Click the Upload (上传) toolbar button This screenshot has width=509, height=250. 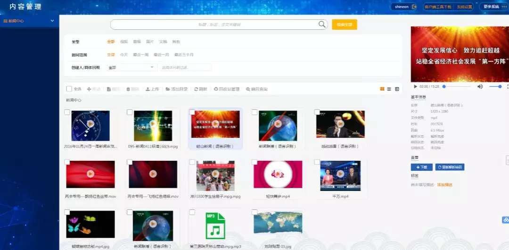pyautogui.click(x=152, y=89)
